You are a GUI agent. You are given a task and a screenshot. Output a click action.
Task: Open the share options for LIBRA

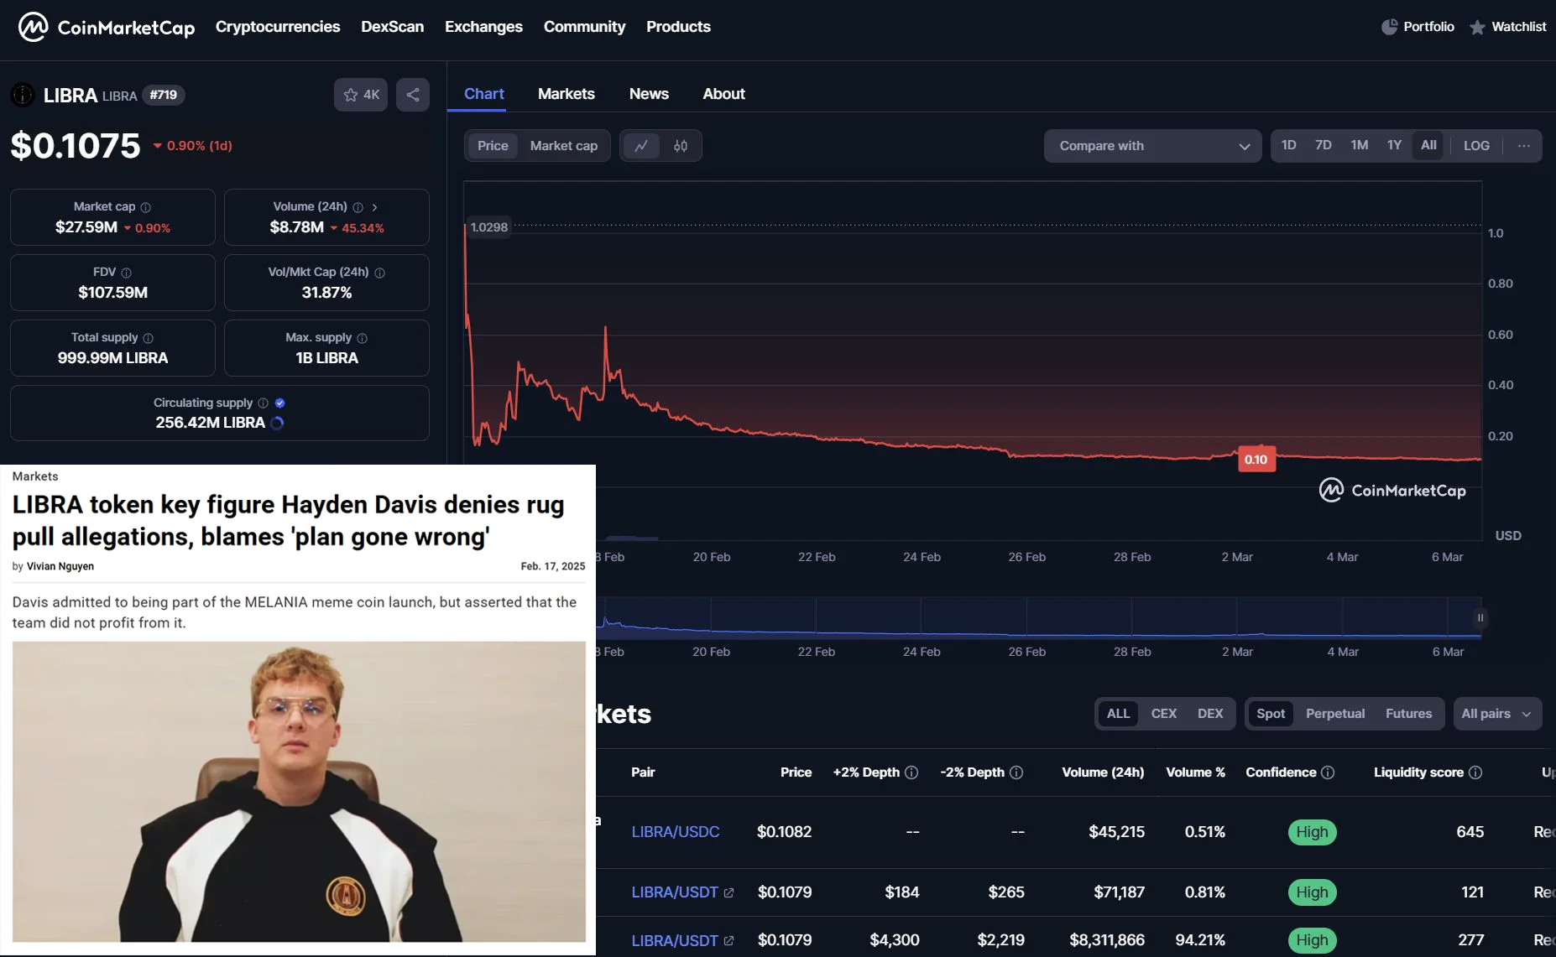click(412, 94)
